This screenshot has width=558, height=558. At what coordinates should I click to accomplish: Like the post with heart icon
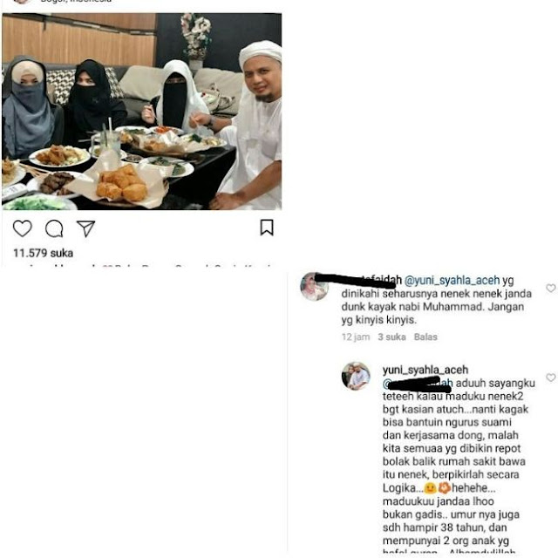click(23, 228)
